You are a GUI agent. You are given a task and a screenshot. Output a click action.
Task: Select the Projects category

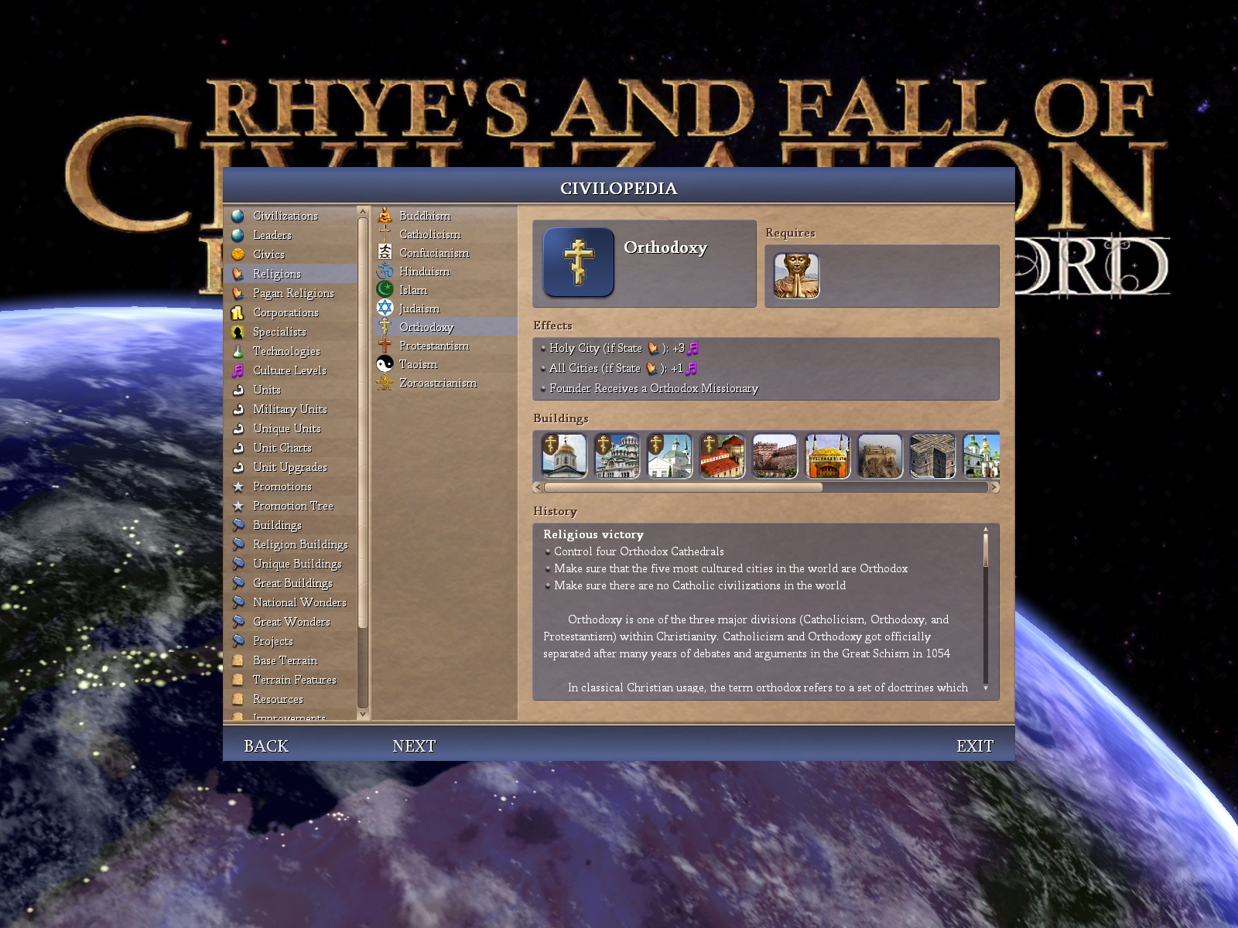click(291, 641)
